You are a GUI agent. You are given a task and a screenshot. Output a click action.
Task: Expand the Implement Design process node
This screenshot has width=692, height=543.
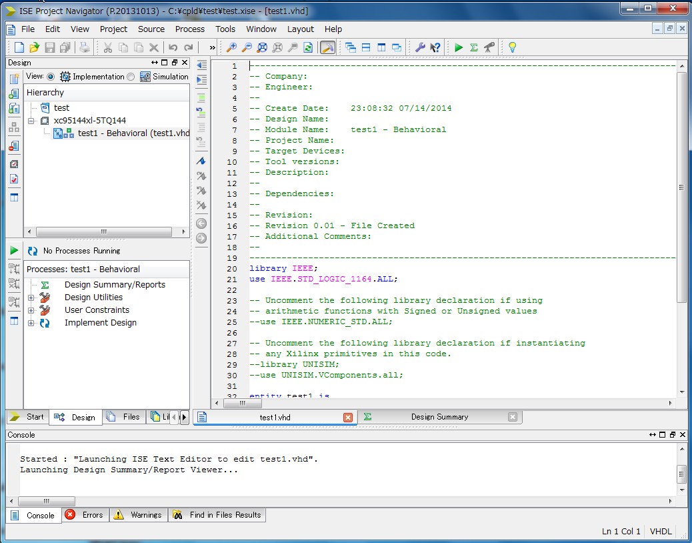(x=31, y=323)
